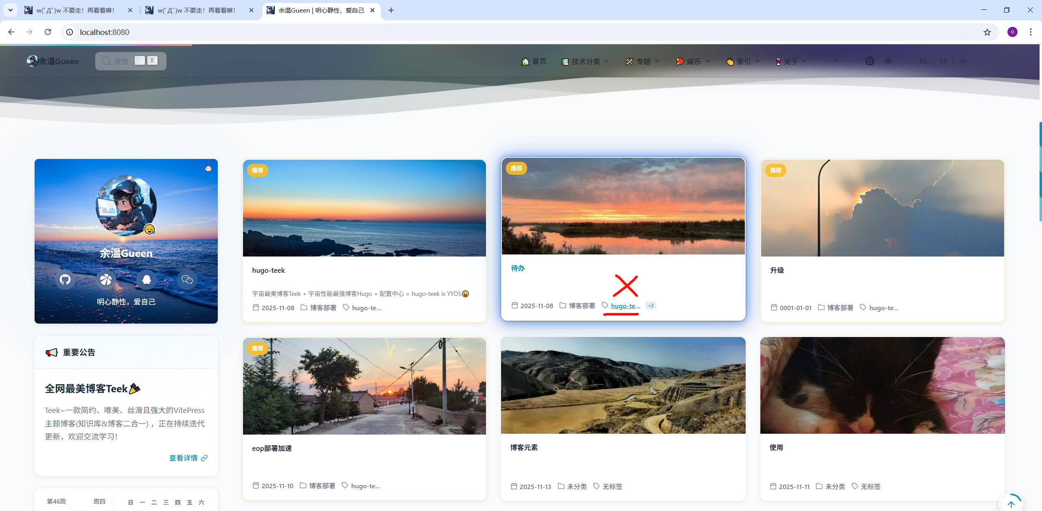
Task: Expand the 专题 dropdown menu
Action: [643, 61]
